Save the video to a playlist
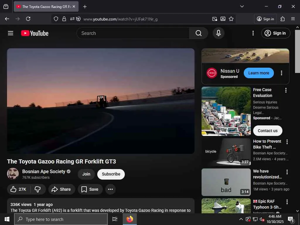The height and width of the screenshot is (225, 300). pos(90,189)
